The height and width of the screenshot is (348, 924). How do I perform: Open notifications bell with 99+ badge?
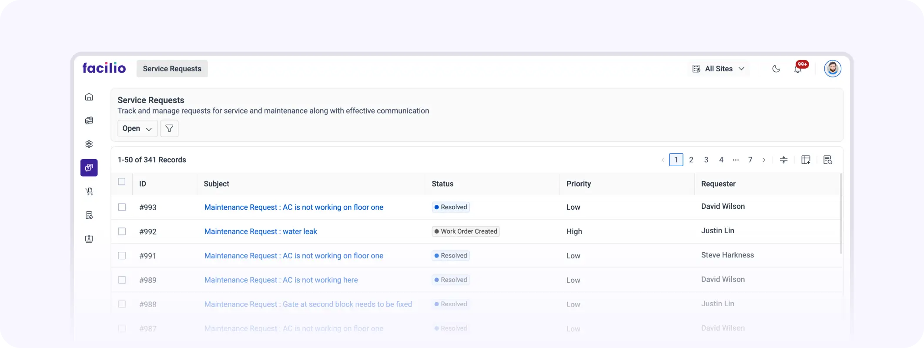pos(798,69)
